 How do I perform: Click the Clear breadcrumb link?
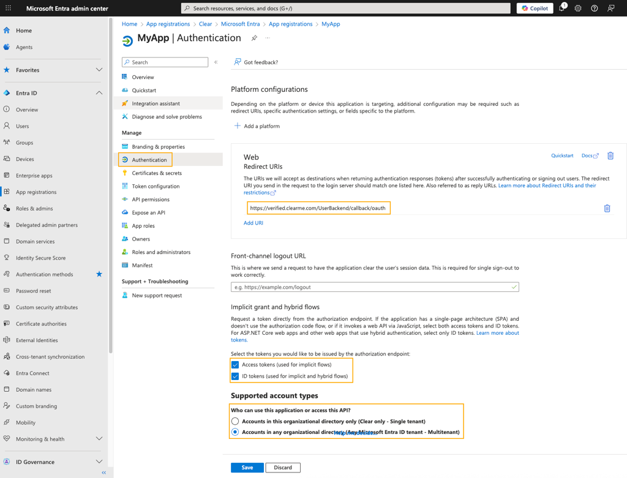tap(206, 24)
